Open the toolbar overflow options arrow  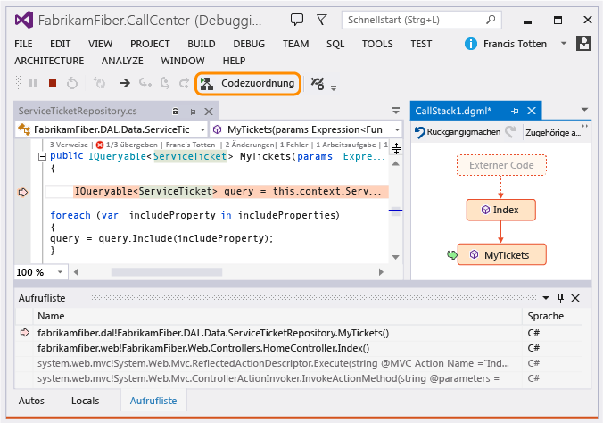point(334,88)
